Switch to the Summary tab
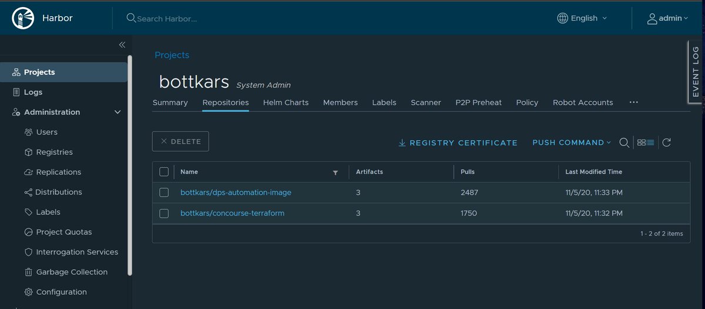Image resolution: width=705 pixels, height=309 pixels. tap(170, 102)
